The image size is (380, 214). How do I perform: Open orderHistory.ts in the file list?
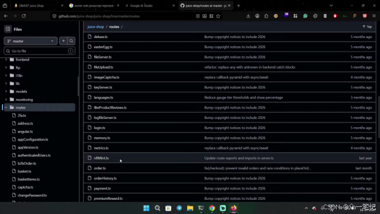(105, 178)
